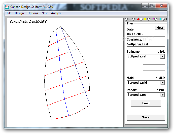
Task: Open the Nest menu
Action: [45, 13]
